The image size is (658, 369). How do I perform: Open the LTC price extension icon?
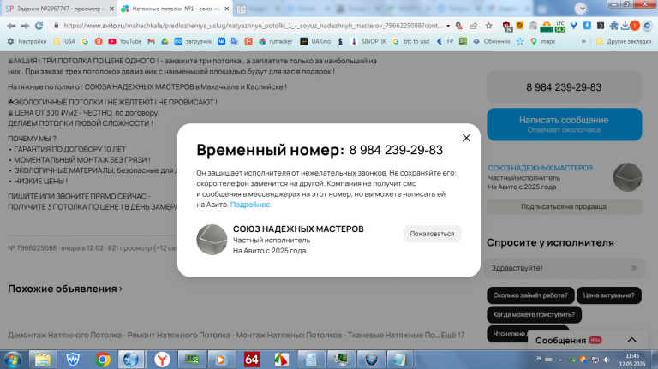coord(559,26)
